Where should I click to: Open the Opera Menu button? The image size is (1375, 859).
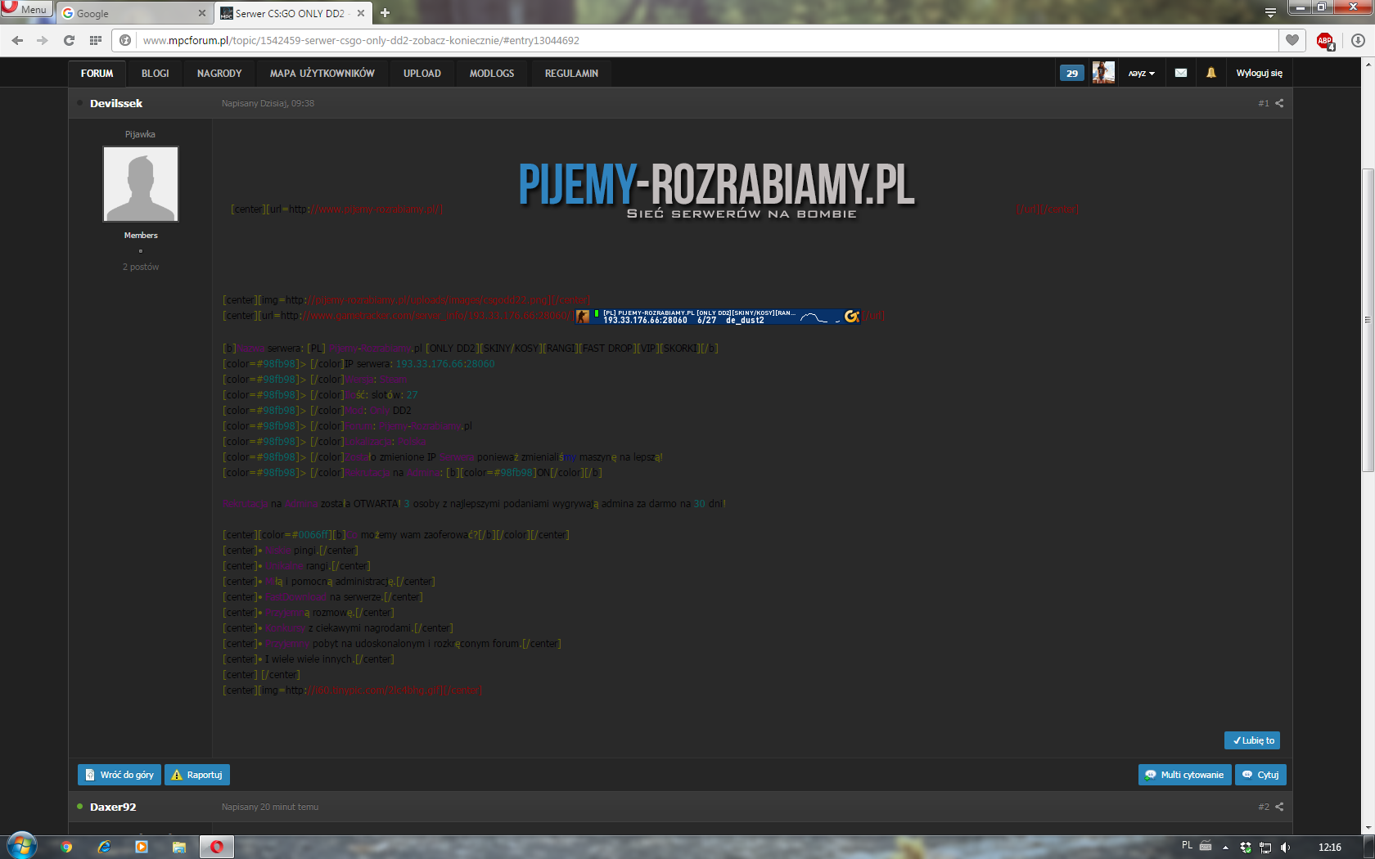[x=26, y=9]
